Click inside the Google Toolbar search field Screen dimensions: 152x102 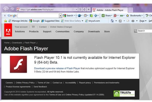coord(39,16)
